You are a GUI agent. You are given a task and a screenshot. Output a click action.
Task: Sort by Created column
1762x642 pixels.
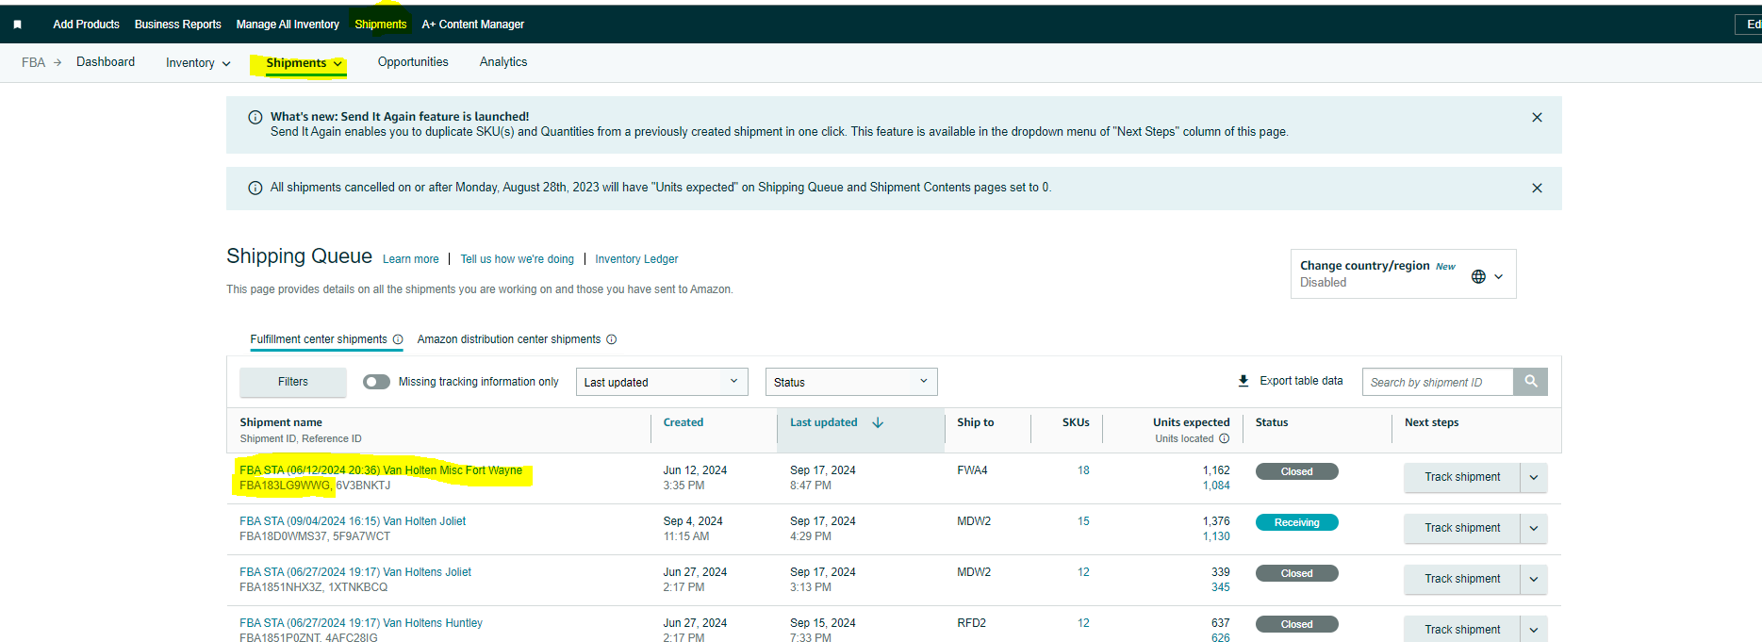pyautogui.click(x=683, y=422)
